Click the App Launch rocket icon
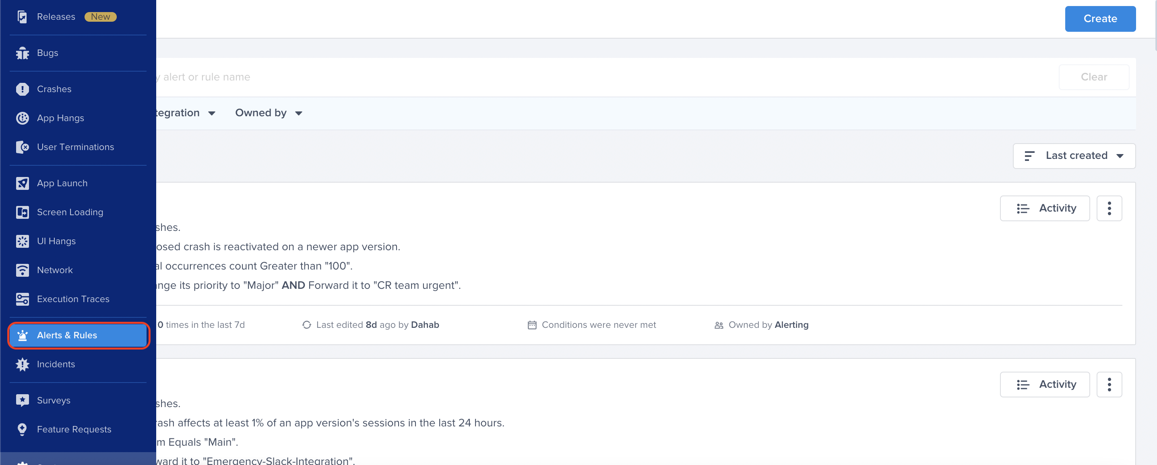This screenshot has width=1157, height=465. coord(22,183)
